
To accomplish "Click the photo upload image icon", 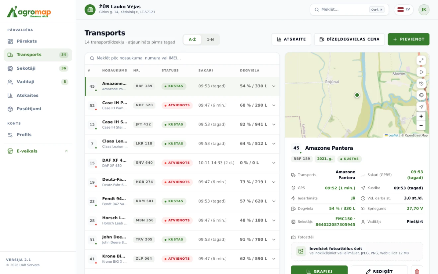I will [301, 251].
